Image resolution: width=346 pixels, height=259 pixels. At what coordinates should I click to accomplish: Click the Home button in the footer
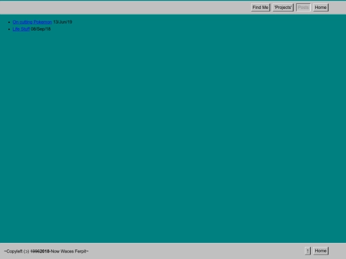pyautogui.click(x=320, y=251)
